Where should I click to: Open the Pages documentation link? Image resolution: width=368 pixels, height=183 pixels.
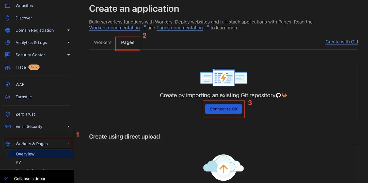coord(180,28)
